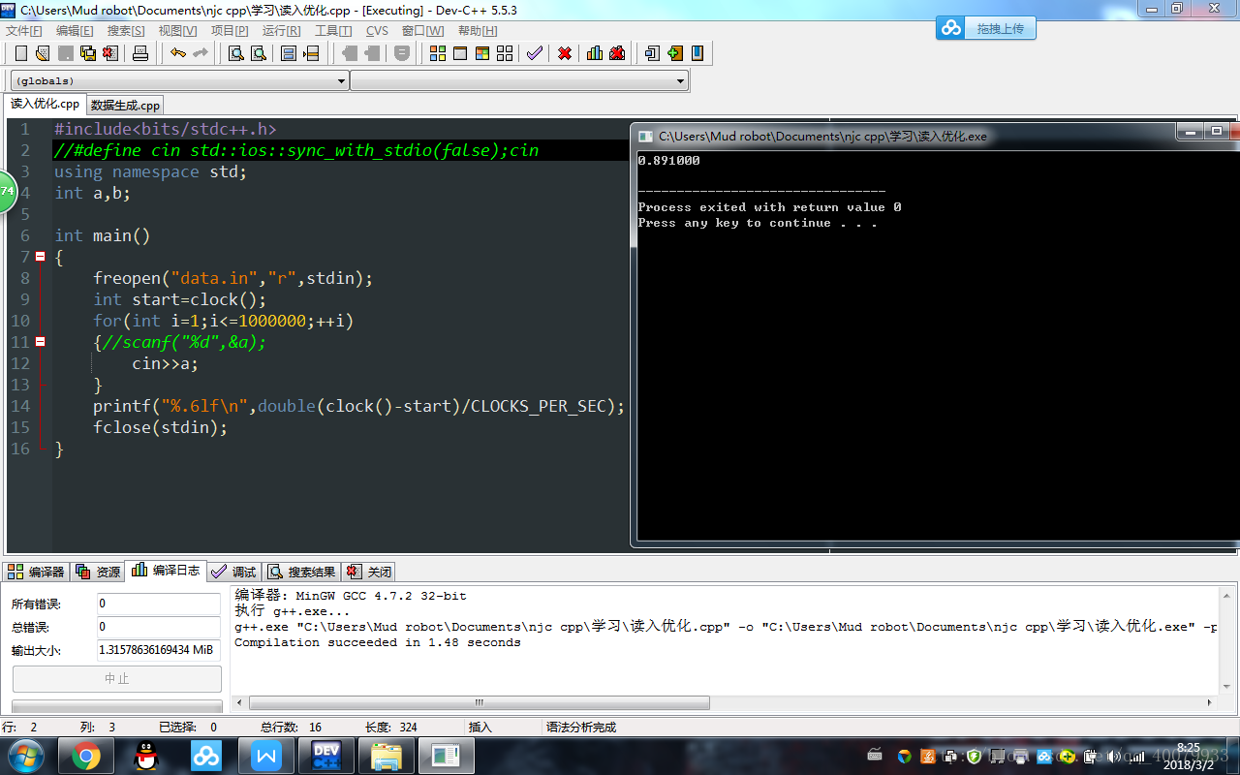Viewport: 1240px width, 775px height.
Task: Click the 总错误 value field
Action: click(x=159, y=627)
